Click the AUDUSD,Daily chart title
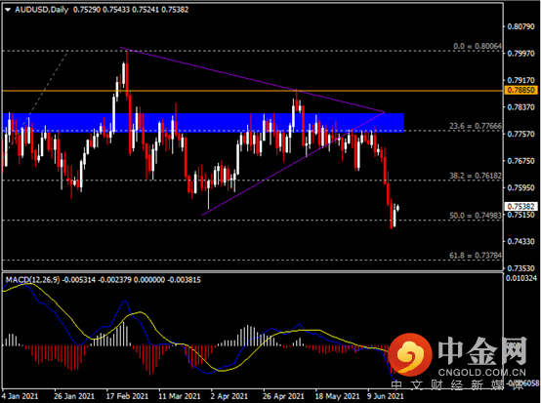 [x=42, y=10]
